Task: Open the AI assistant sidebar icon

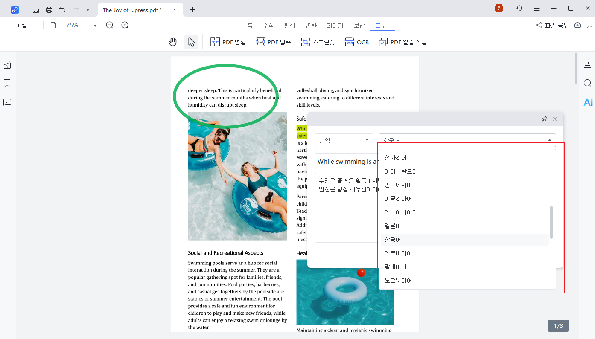Action: point(588,102)
